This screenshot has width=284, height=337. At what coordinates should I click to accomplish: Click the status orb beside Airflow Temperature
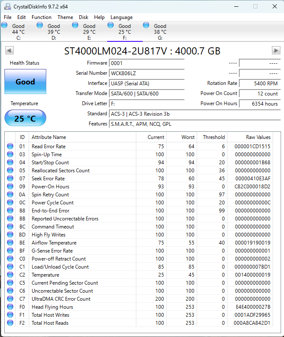(10, 243)
